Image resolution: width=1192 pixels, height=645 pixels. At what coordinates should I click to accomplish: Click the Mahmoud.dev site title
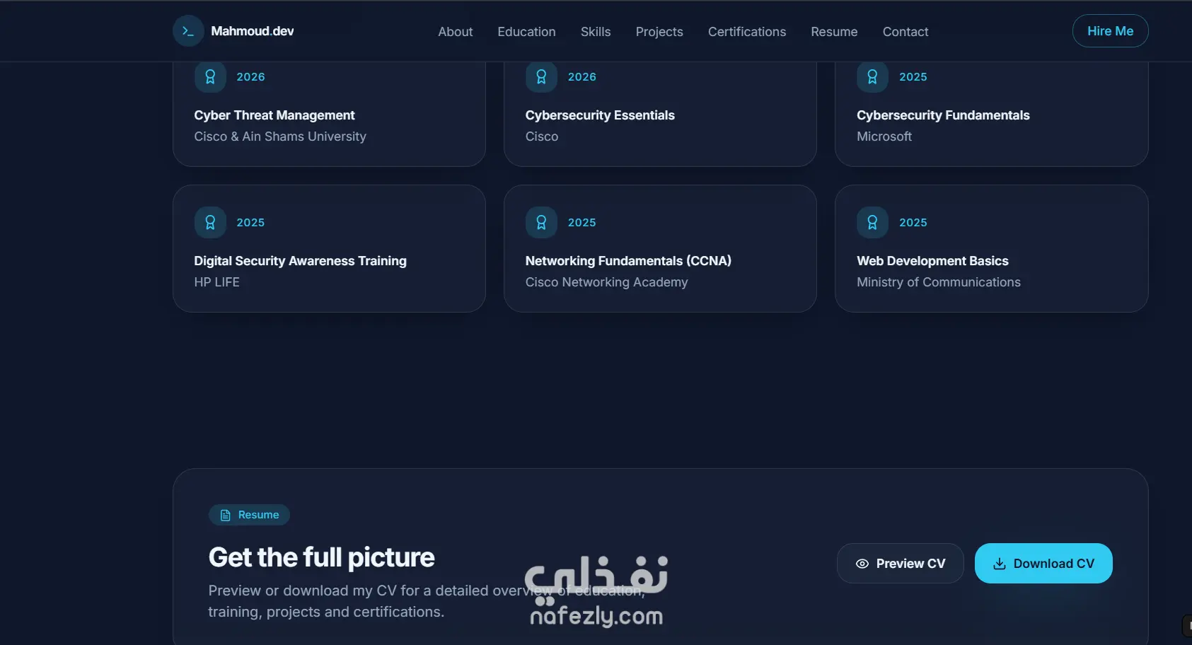(253, 31)
